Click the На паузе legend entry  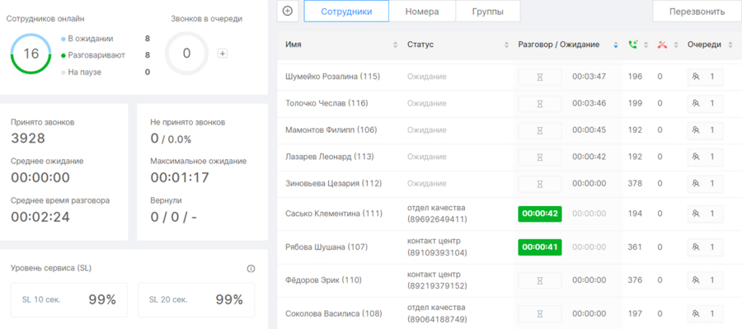coord(81,72)
